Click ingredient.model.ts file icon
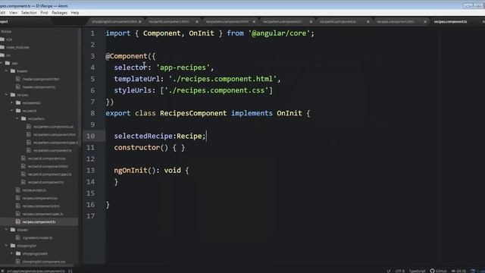This screenshot has width=485, height=273. 18,237
